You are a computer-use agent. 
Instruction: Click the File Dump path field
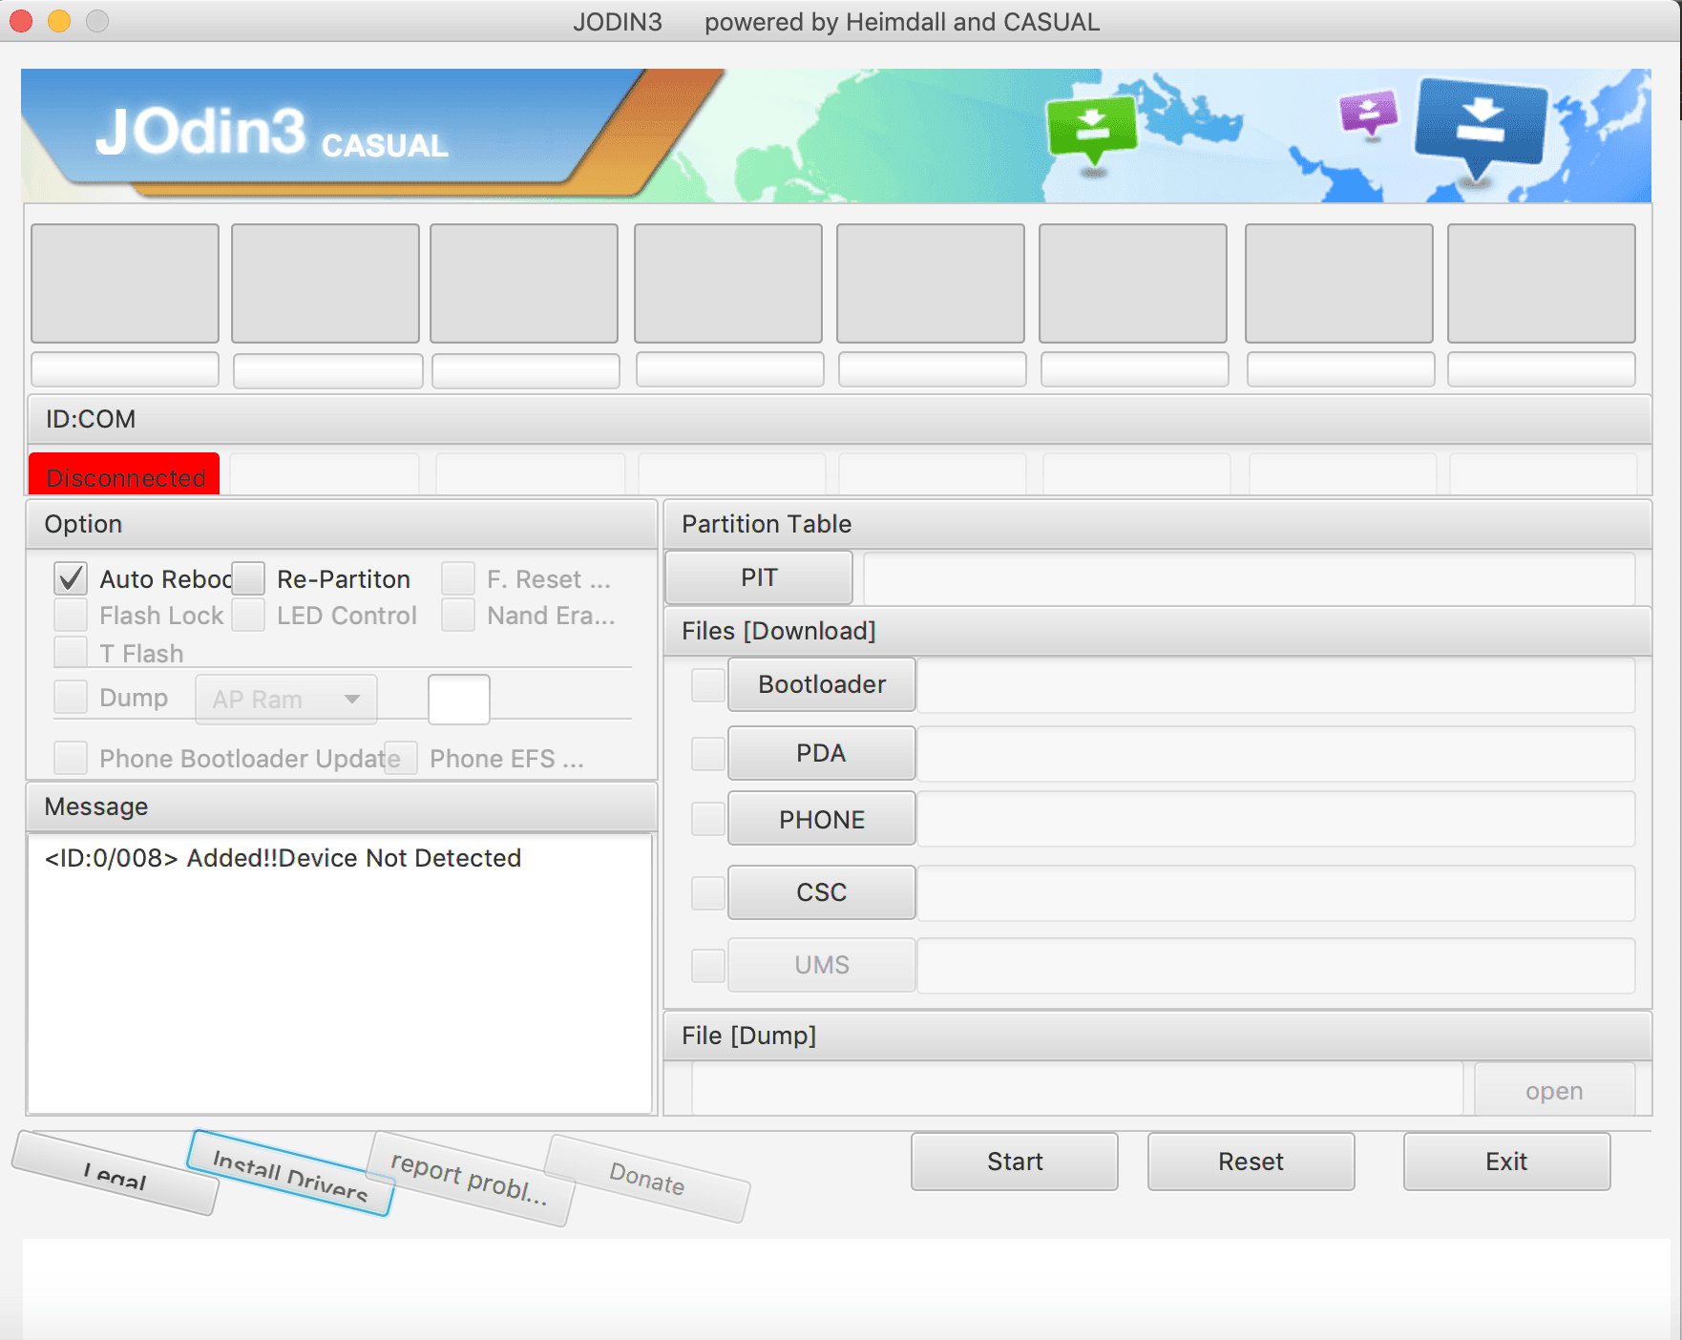(1078, 1090)
